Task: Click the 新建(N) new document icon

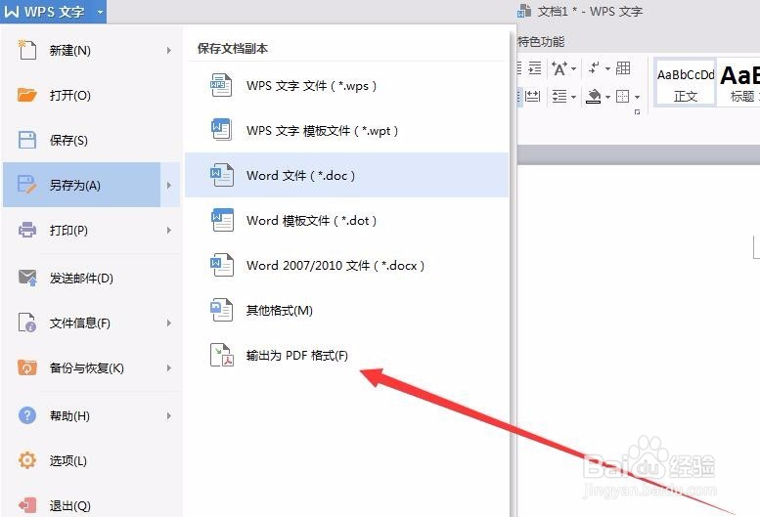Action: (27, 50)
